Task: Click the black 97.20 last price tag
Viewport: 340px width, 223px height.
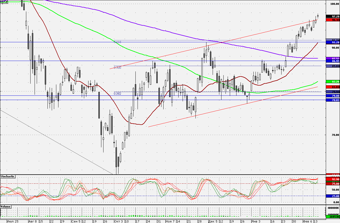Action: (x=333, y=17)
